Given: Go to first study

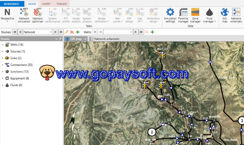Looking at the screenshot, I should click(14, 32).
